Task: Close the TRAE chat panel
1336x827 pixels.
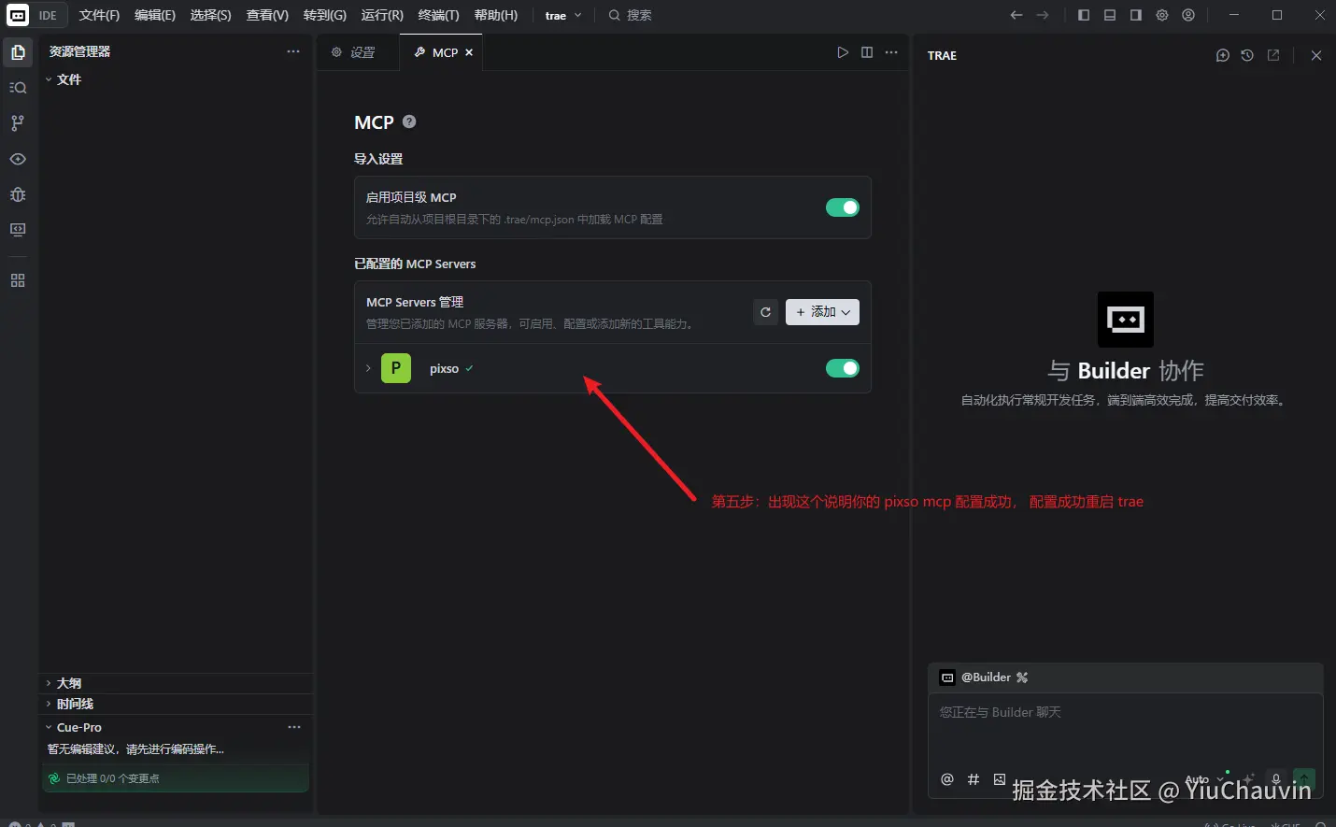Action: (x=1316, y=55)
